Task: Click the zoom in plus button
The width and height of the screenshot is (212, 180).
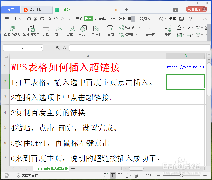Action: (x=205, y=175)
